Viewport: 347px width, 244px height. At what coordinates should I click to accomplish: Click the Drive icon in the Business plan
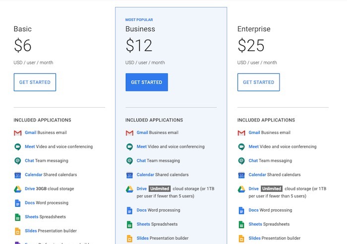coord(129,189)
